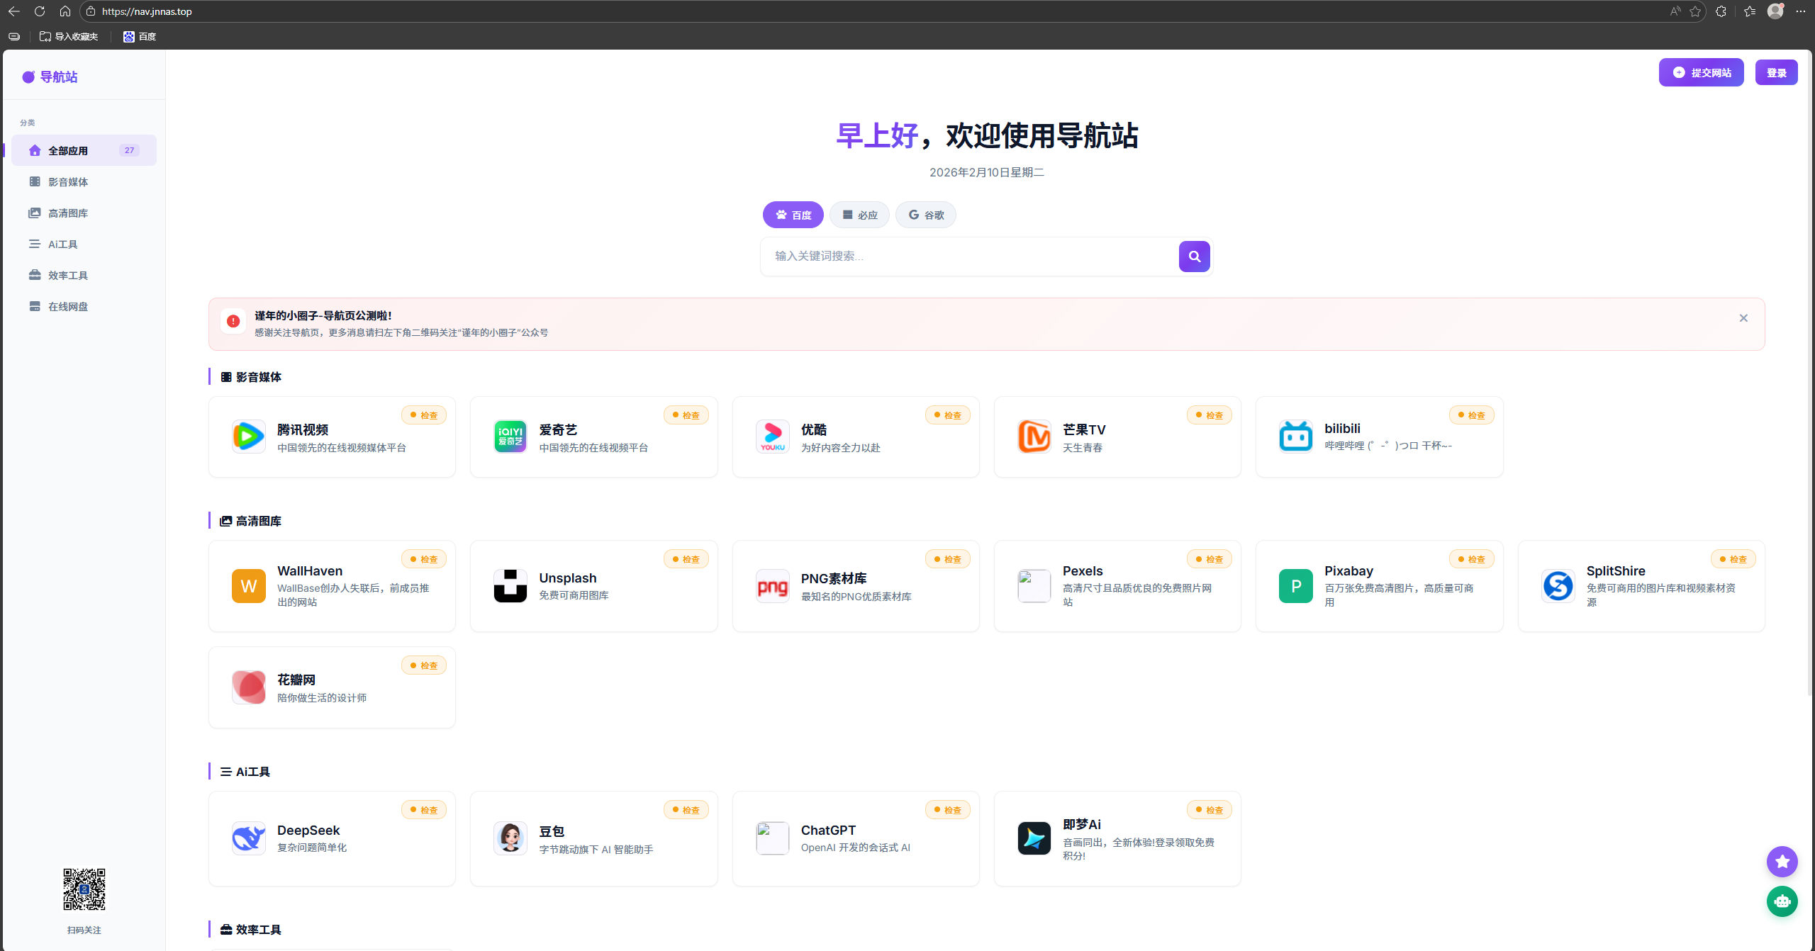Select the 百度 search engine option
Viewport: 1815px width, 951px height.
click(x=793, y=215)
